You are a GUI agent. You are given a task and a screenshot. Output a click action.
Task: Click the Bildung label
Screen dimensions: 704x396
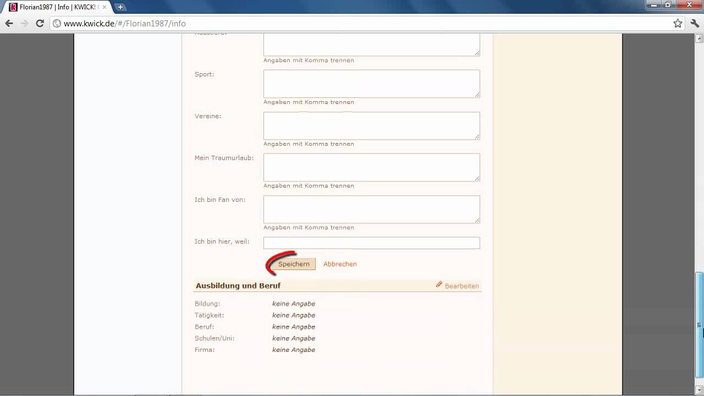(207, 304)
